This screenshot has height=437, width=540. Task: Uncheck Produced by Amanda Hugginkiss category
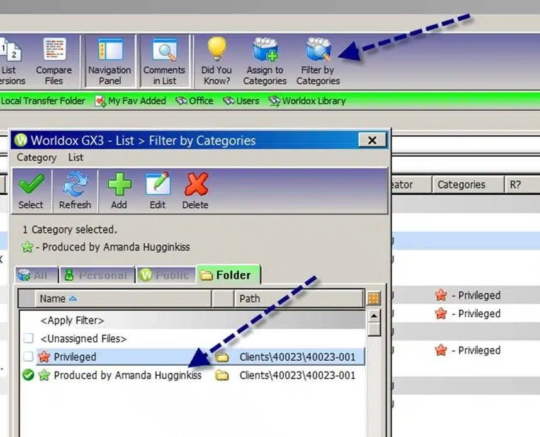(x=28, y=375)
